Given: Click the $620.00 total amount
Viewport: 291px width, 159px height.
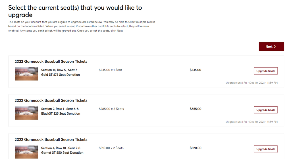Looking at the screenshot, I should (195, 148).
